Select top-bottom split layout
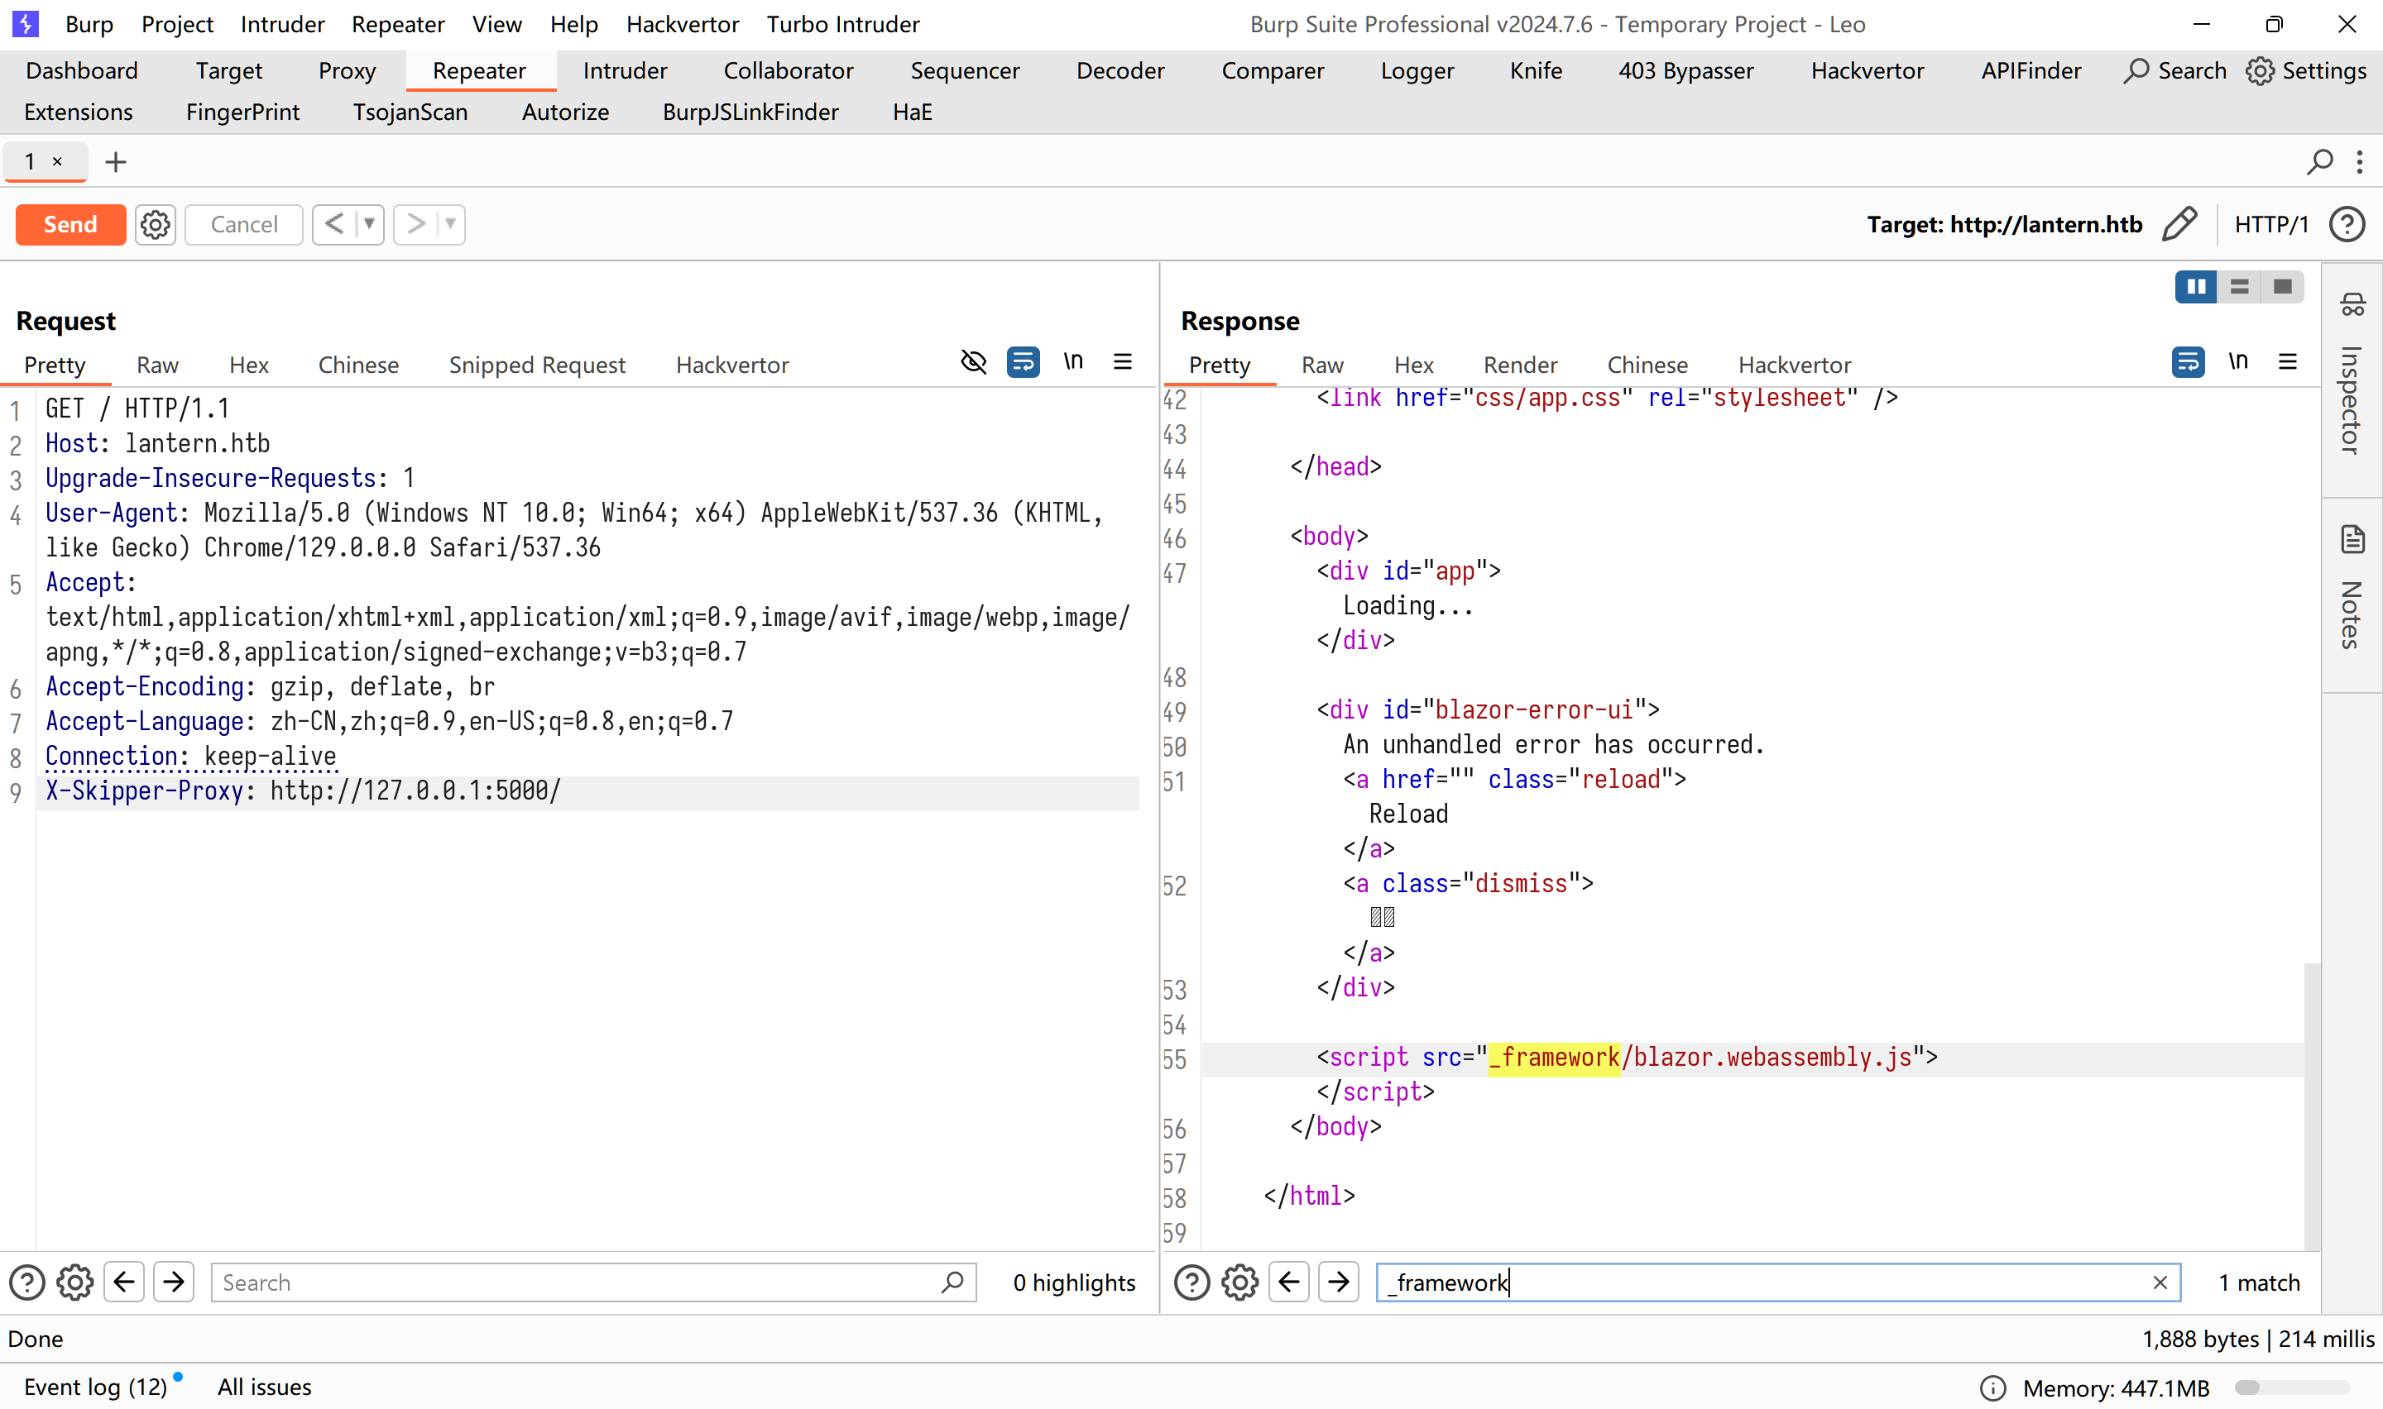2383x1409 pixels. tap(2240, 287)
